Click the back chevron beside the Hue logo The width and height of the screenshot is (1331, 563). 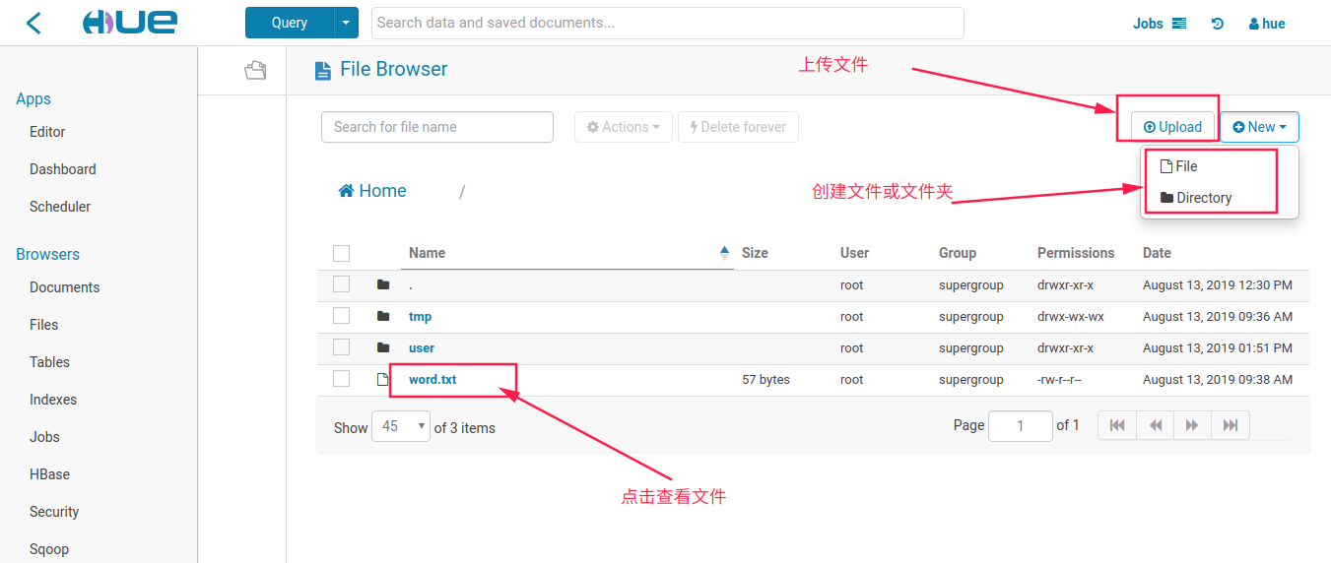[34, 23]
